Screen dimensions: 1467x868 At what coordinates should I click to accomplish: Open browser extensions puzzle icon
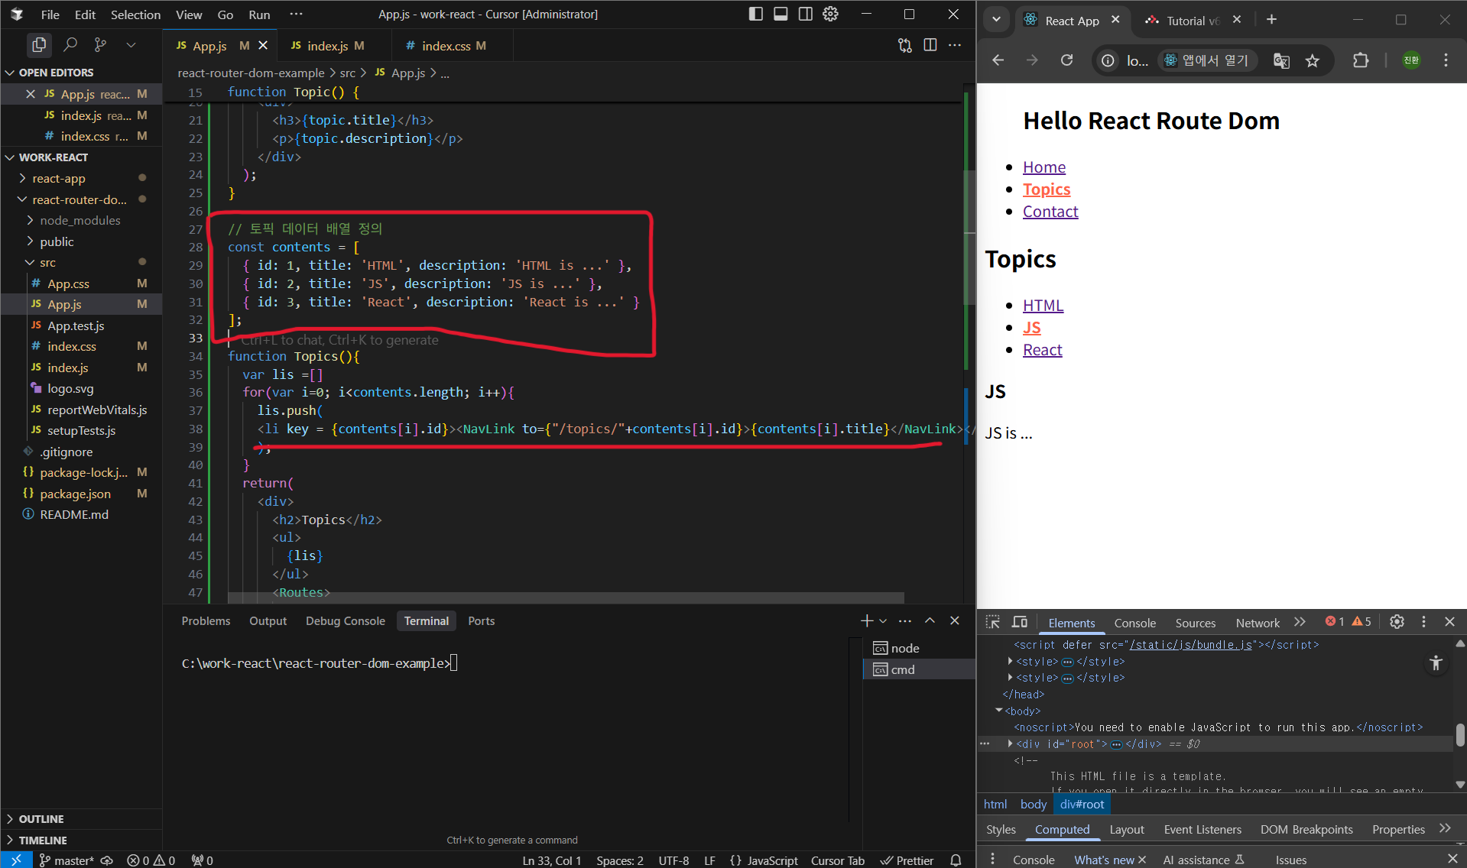tap(1361, 60)
